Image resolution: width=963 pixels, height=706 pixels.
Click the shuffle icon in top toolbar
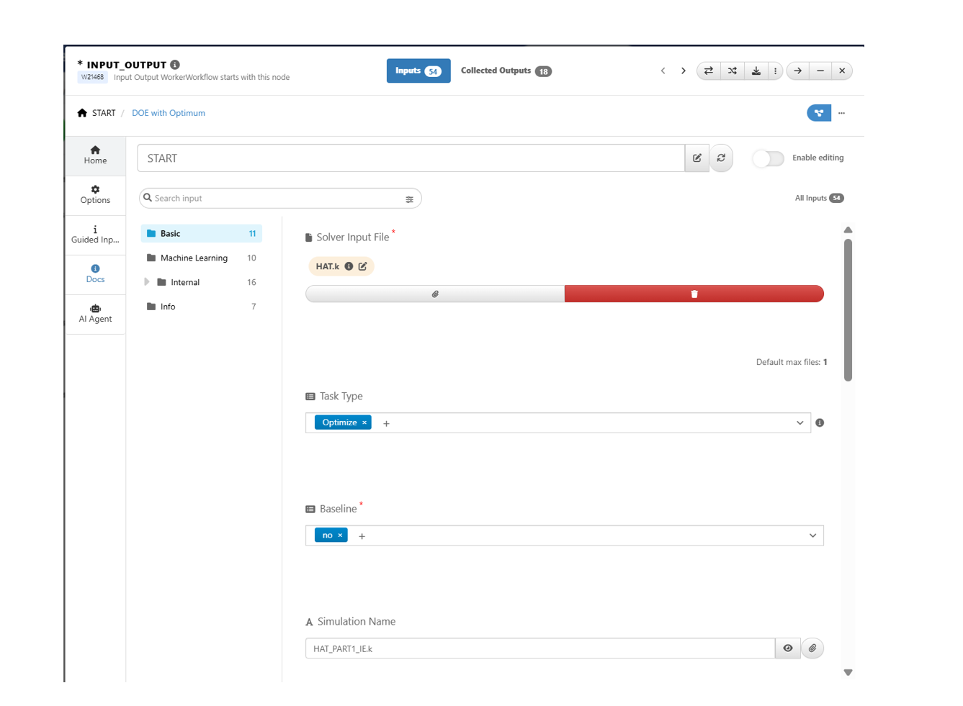tap(732, 71)
